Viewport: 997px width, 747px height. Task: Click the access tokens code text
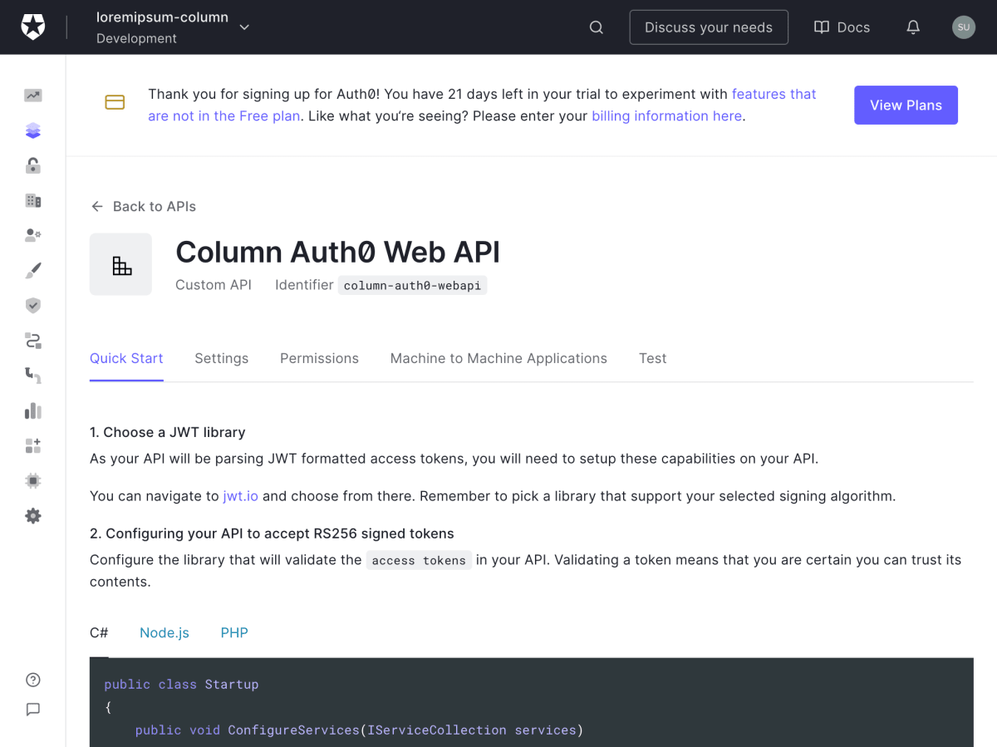tap(419, 560)
